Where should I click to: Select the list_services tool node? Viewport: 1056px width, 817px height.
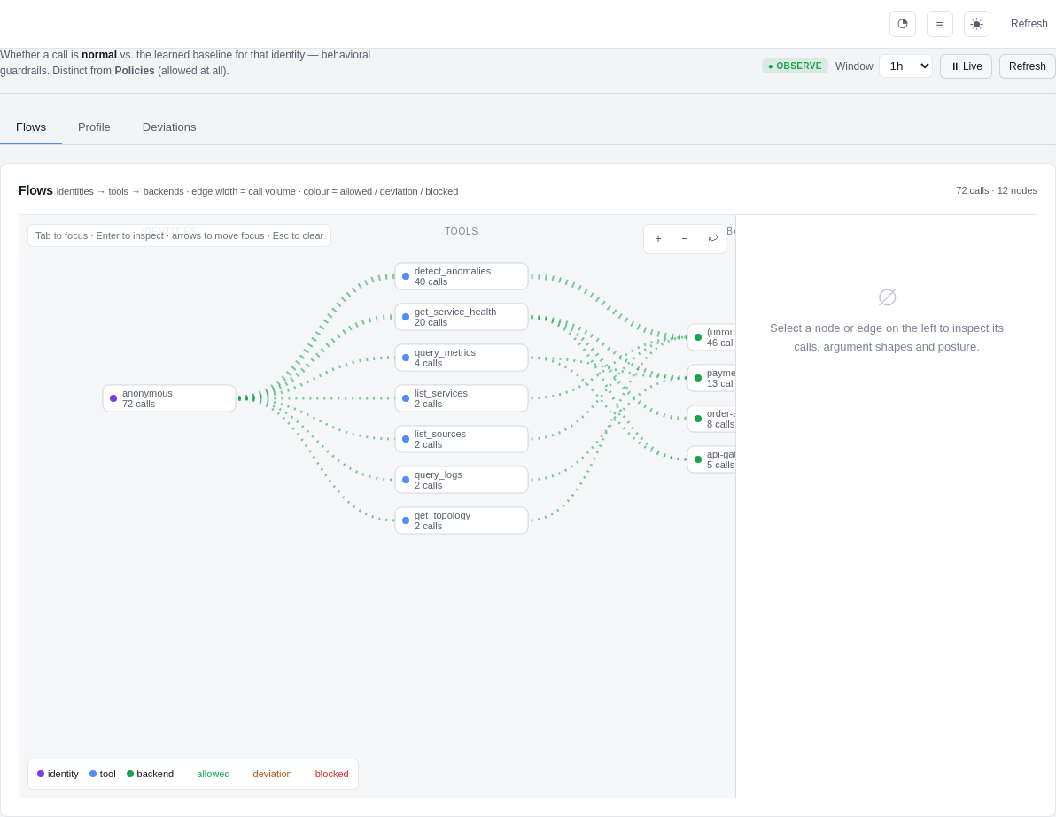(462, 398)
